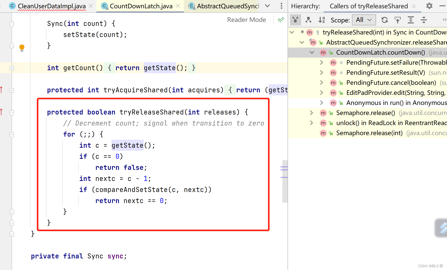This screenshot has height=270, width=447.
Task: Click compareAndSetState in the code
Action: [131, 190]
